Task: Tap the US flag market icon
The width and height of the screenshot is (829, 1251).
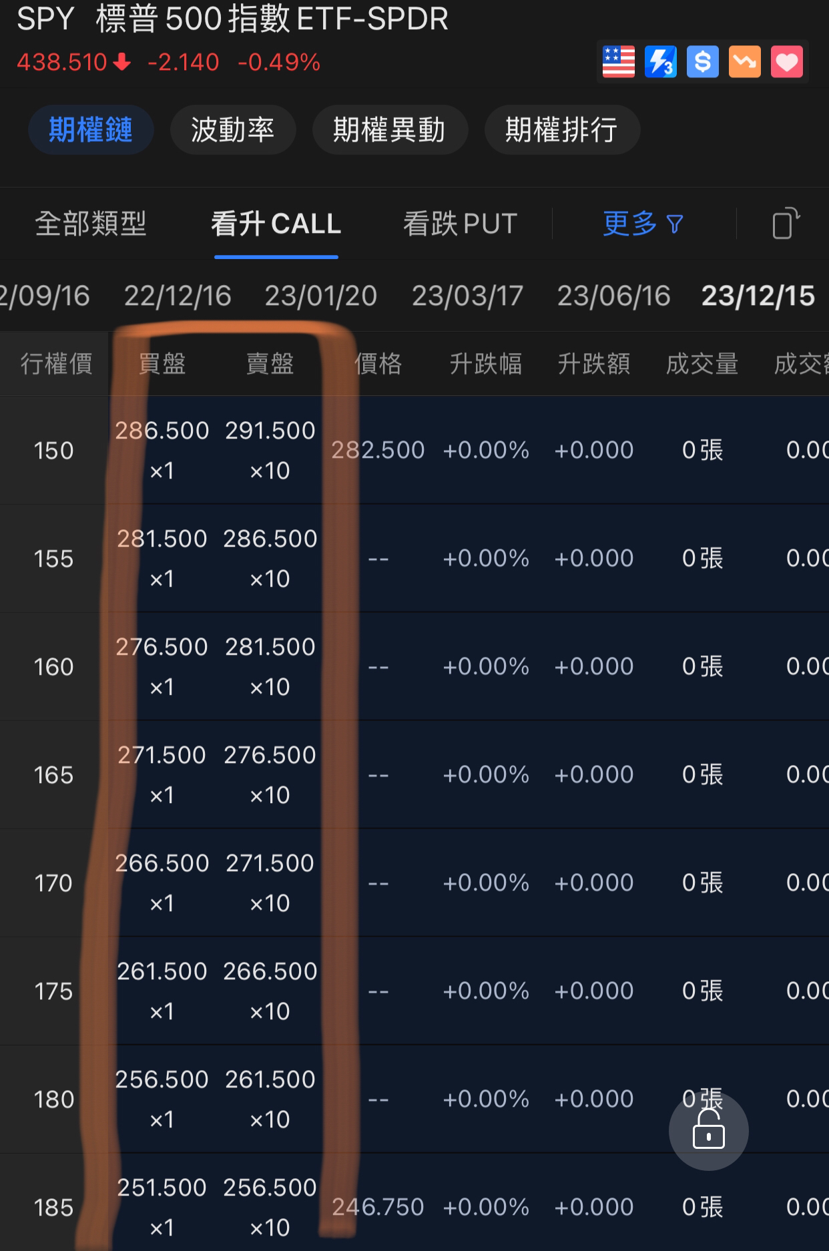Action: (x=618, y=62)
